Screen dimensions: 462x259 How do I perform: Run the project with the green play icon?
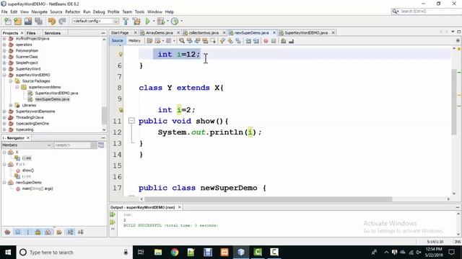(147, 21)
